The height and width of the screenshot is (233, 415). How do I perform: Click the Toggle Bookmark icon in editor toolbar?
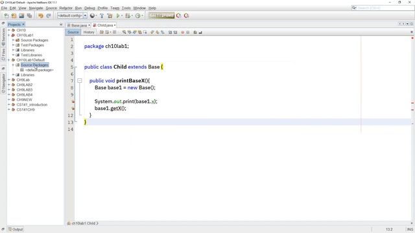pos(163,32)
